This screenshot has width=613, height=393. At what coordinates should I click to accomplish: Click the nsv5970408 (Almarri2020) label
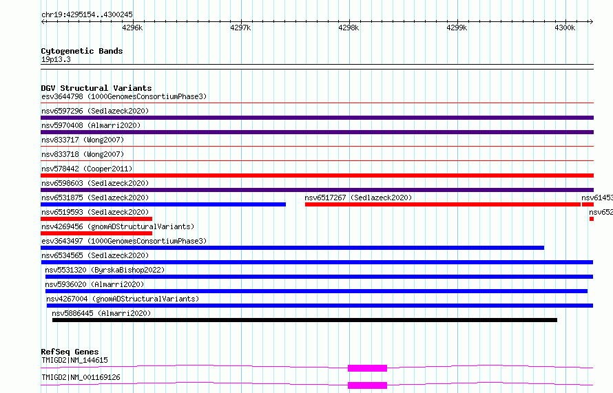[91, 125]
